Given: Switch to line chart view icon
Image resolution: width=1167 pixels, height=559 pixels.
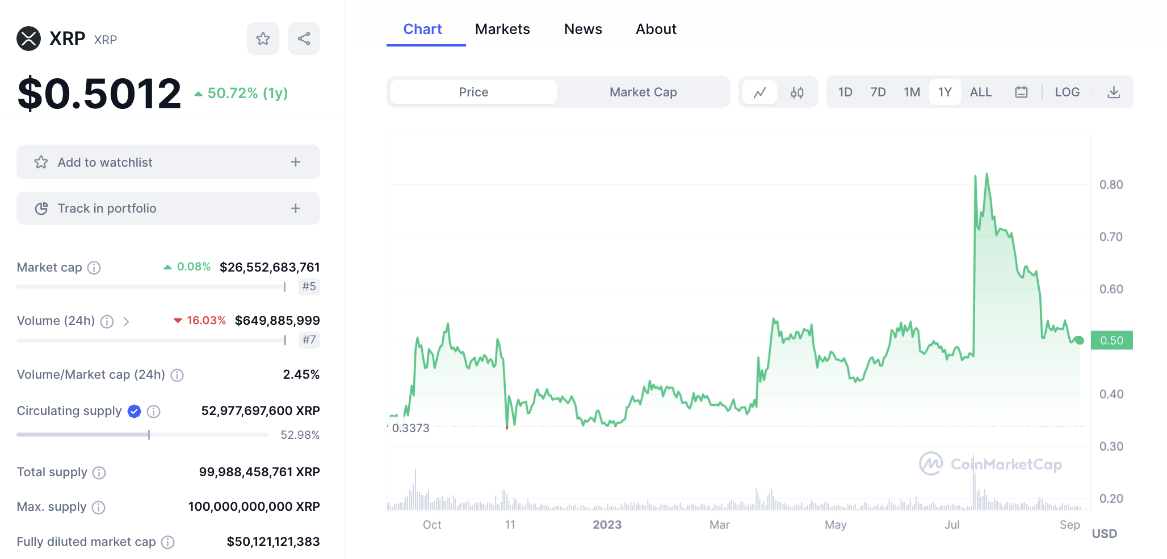Looking at the screenshot, I should point(760,92).
